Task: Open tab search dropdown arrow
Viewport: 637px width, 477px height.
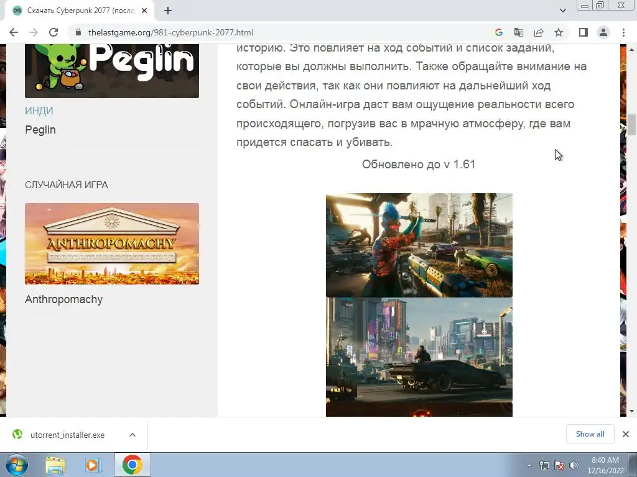Action: pyautogui.click(x=562, y=11)
